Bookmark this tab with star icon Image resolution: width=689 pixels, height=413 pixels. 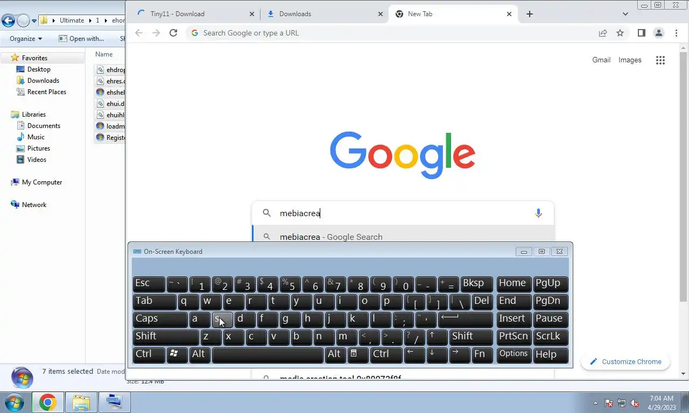(620, 33)
